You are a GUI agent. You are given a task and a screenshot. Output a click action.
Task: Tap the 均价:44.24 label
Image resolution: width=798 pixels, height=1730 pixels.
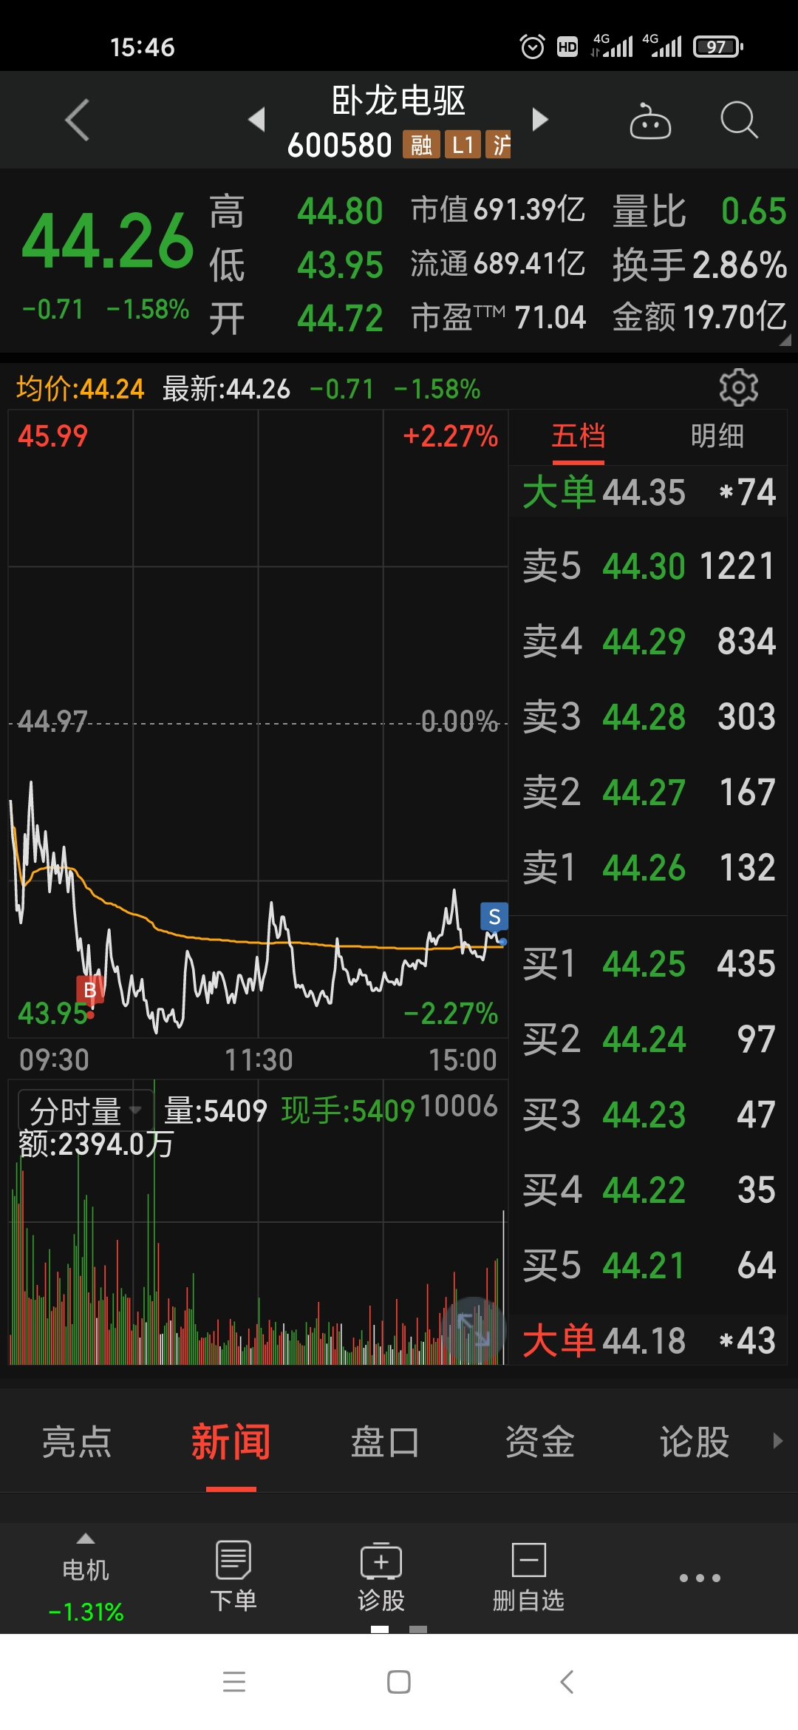click(x=80, y=388)
